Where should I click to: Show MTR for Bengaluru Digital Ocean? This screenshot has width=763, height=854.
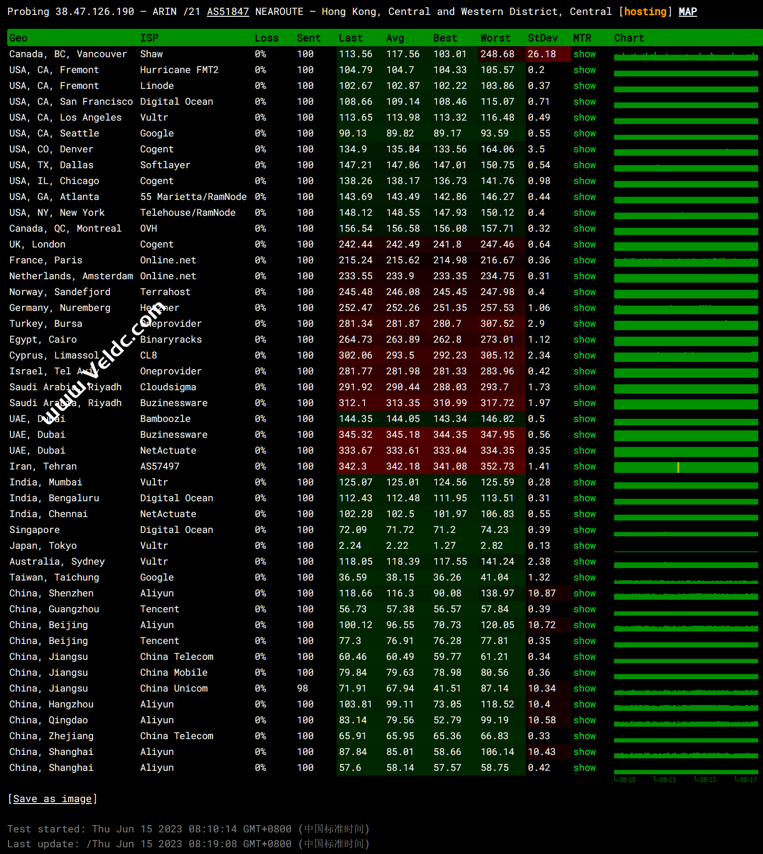pyautogui.click(x=584, y=498)
